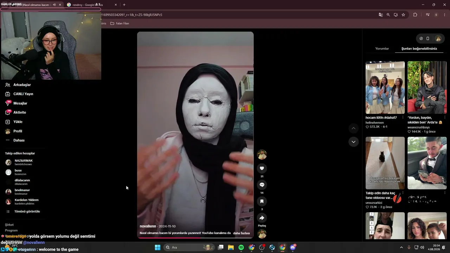Screen dimensions: 450x253
Task: Open options for Takip edin video card
Action: [x=403, y=193]
